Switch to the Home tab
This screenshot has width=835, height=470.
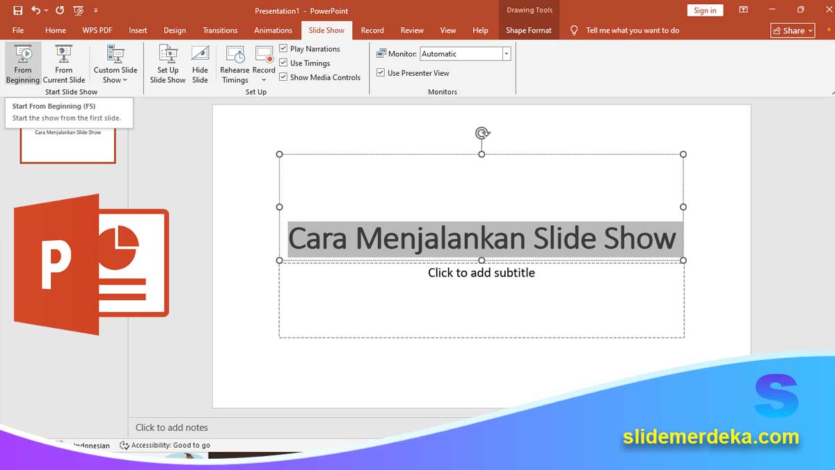(x=56, y=30)
